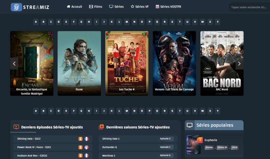
Task: Click 2019 year tag under Euphoria
Action: [x=234, y=147]
